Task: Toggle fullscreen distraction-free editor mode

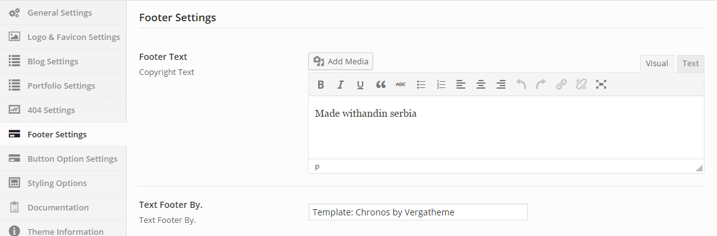Action: 601,85
